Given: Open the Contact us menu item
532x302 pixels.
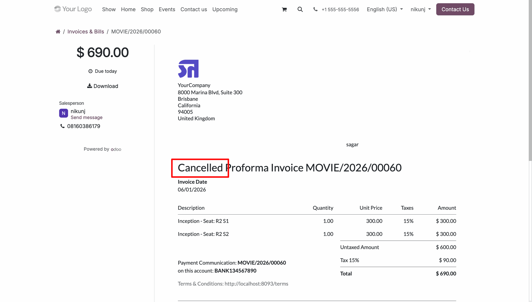Looking at the screenshot, I should click(194, 9).
